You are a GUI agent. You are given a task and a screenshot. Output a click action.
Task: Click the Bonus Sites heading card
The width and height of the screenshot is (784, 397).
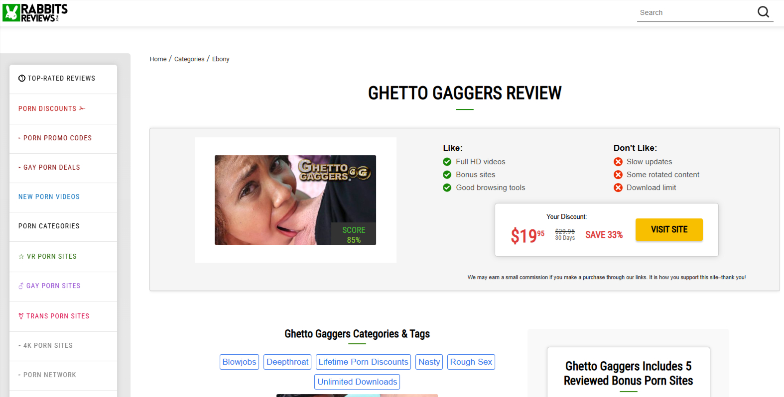coord(628,373)
